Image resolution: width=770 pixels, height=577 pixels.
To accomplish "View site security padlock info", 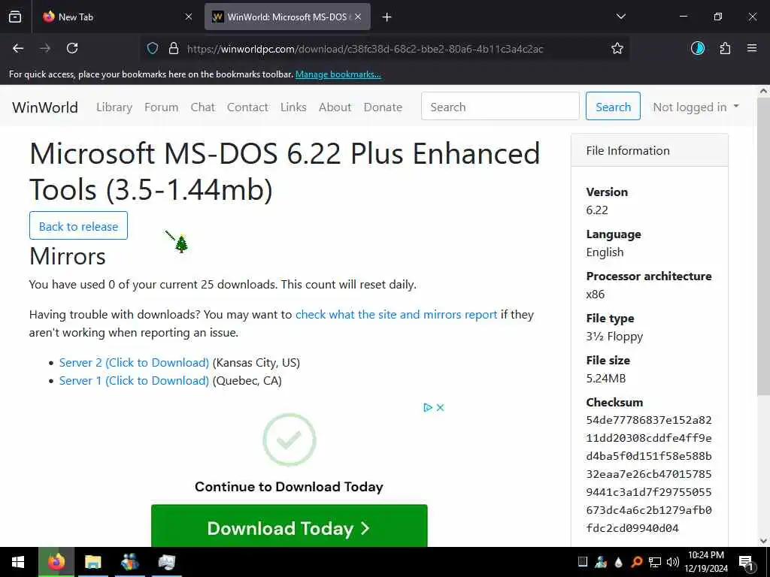I will click(x=174, y=48).
